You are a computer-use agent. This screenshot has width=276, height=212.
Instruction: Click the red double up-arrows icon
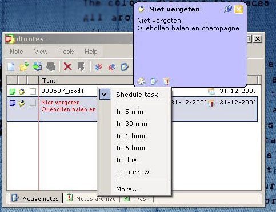(112, 67)
